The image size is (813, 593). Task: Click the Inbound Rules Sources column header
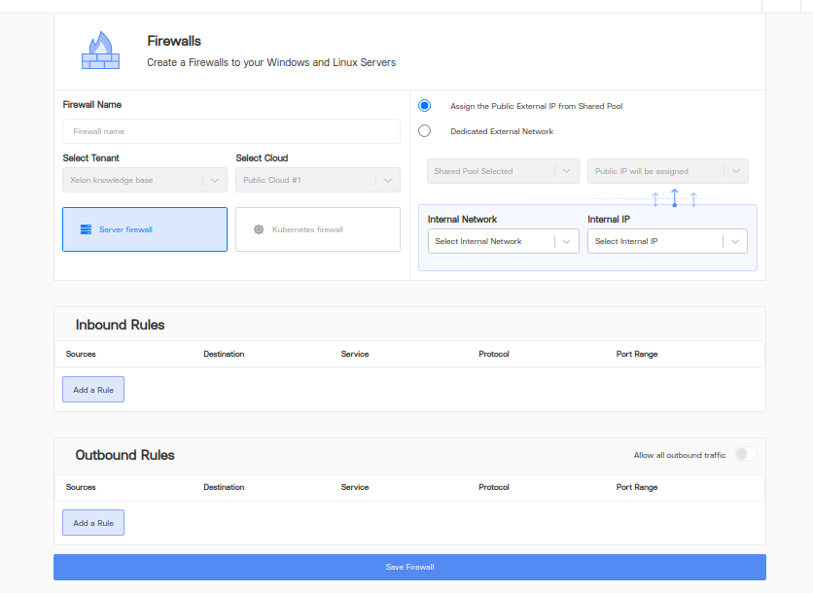point(81,354)
